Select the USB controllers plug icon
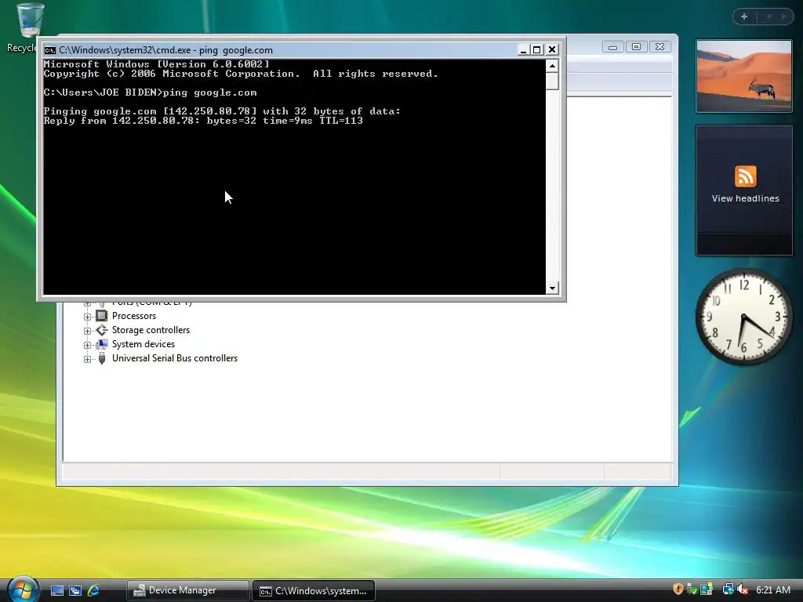Image resolution: width=803 pixels, height=602 pixels. [x=102, y=358]
